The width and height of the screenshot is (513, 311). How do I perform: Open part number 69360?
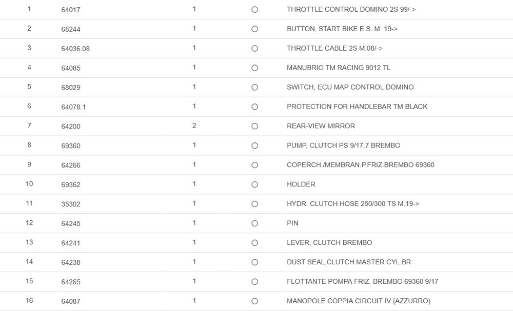pyautogui.click(x=71, y=146)
